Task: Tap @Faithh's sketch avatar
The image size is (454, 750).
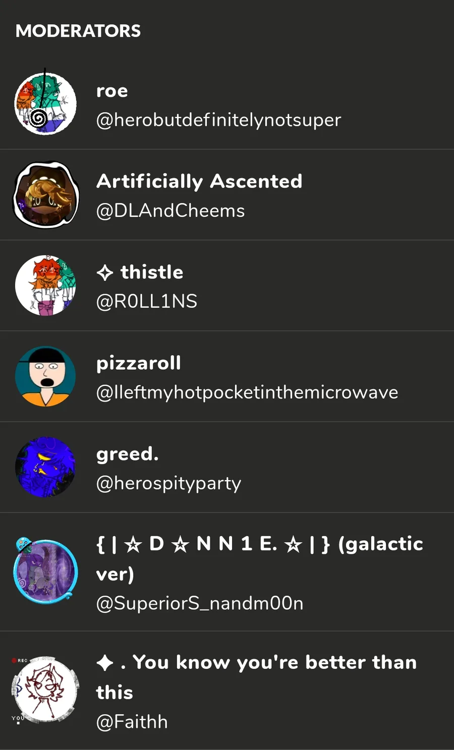Action: click(x=45, y=690)
